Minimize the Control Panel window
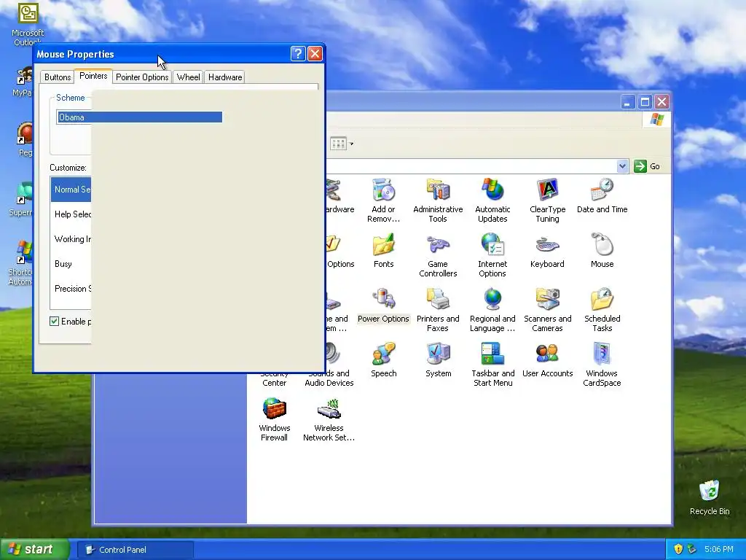Viewport: 746px width, 560px height. [628, 101]
